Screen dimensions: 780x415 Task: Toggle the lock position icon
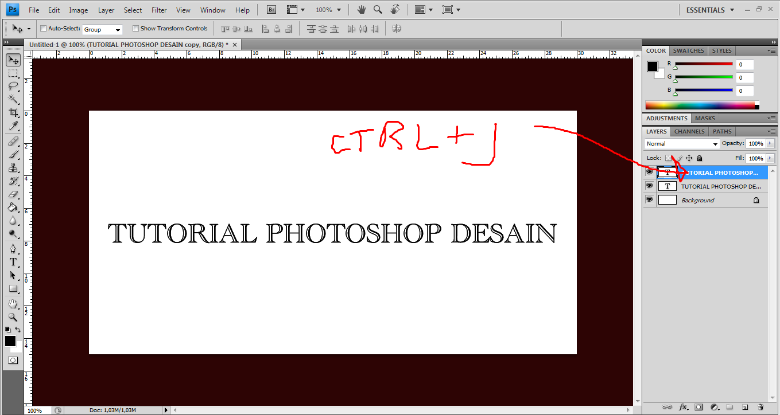click(689, 158)
